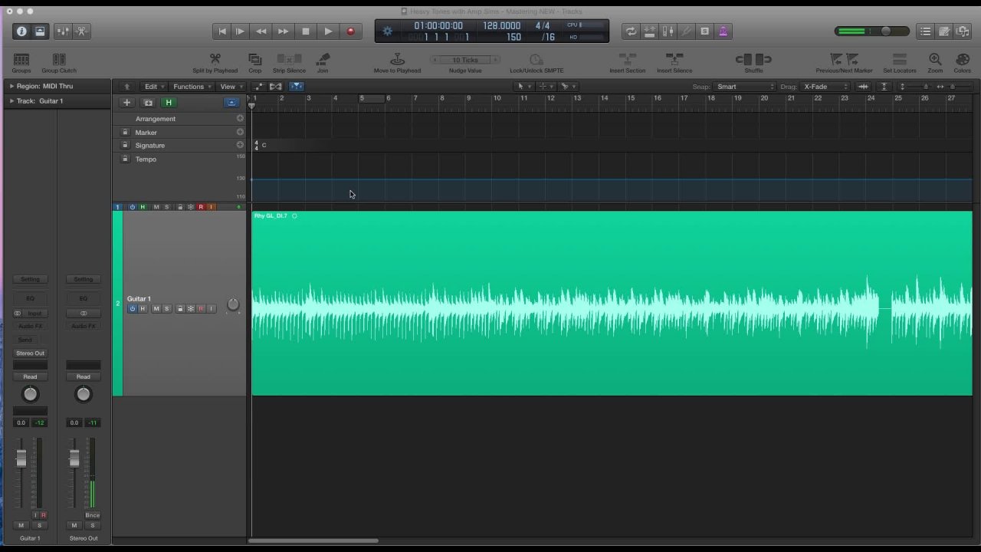This screenshot has width=981, height=552.
Task: Click the Move to Playhead icon
Action: [x=397, y=59]
